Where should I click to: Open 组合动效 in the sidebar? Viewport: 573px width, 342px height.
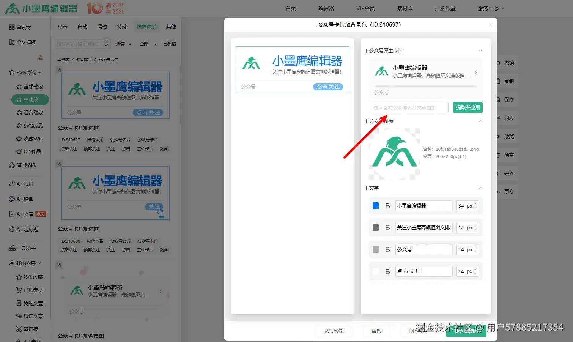click(x=30, y=112)
